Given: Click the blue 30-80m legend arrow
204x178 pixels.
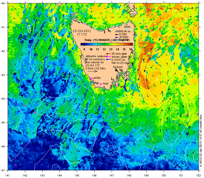Looking at the screenshot, I should click(x=117, y=37).
